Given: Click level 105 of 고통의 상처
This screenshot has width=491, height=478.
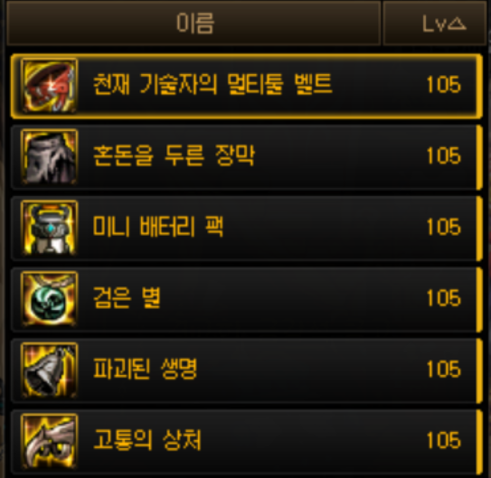Looking at the screenshot, I should pyautogui.click(x=444, y=440).
